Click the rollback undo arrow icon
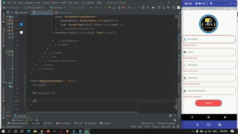 (x=148, y=7)
